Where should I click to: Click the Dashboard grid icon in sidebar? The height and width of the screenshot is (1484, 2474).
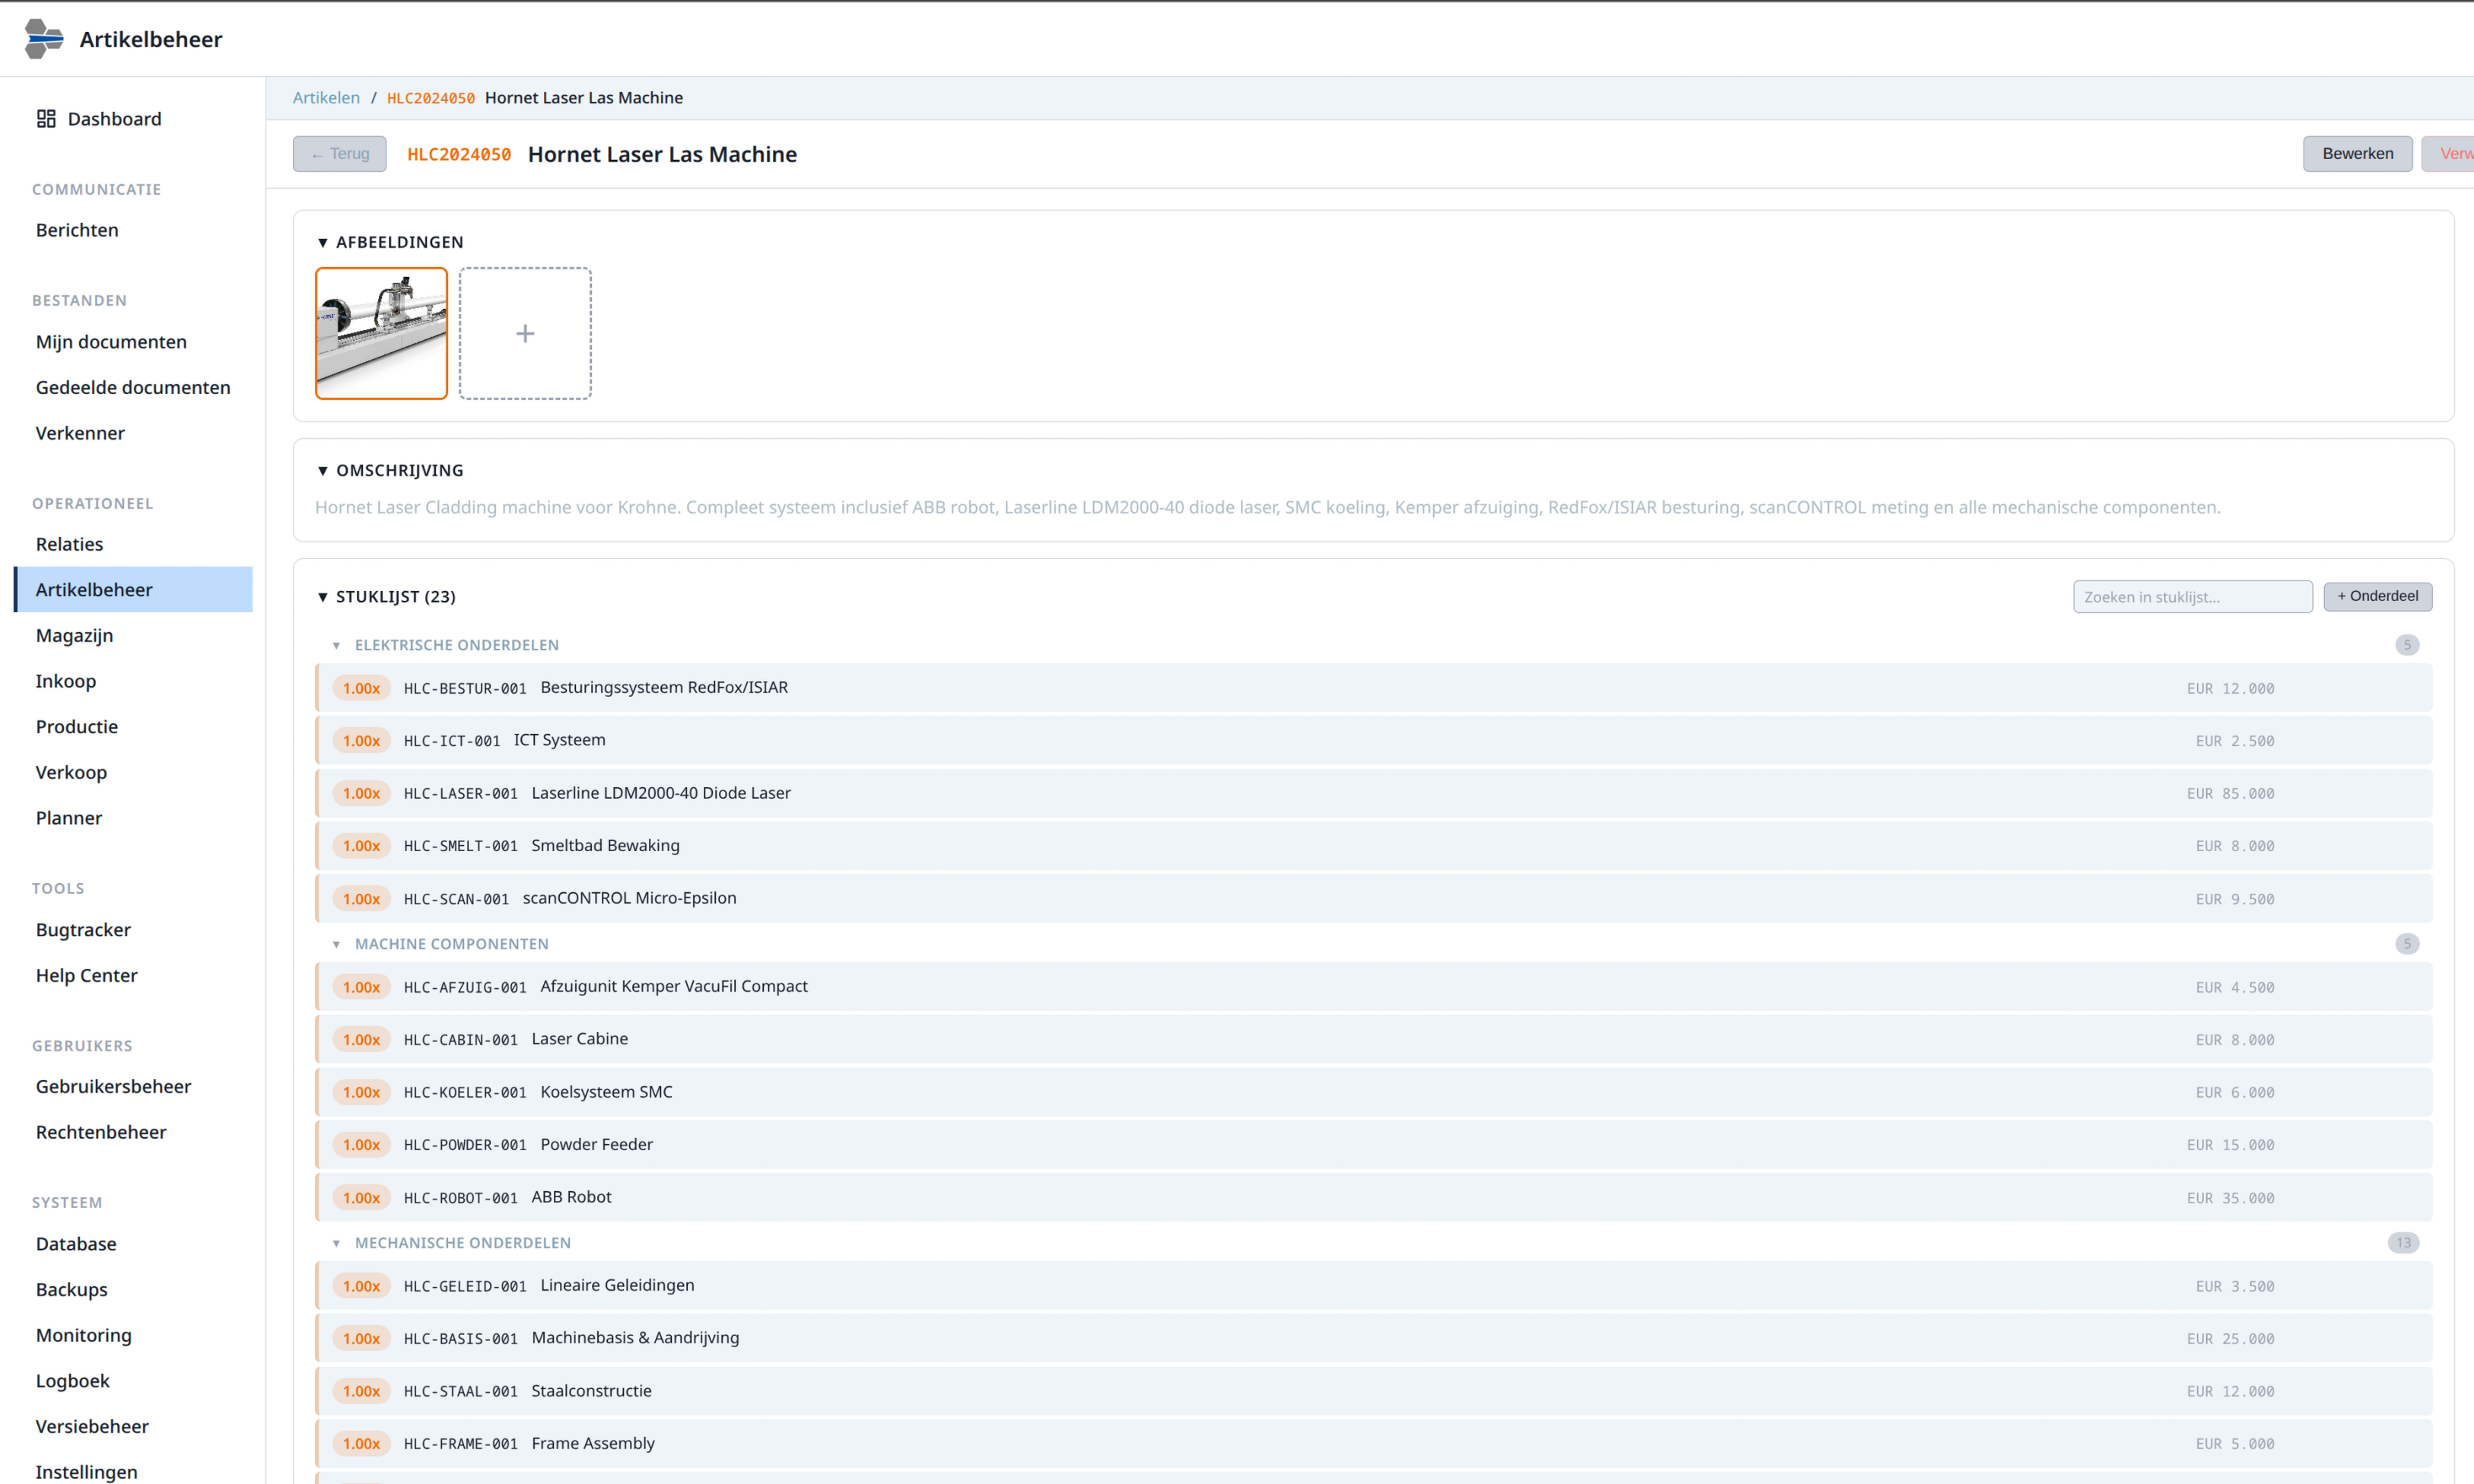click(x=46, y=119)
